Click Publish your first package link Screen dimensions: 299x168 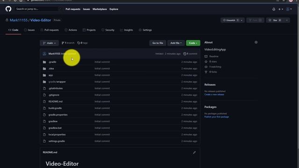[x=217, y=117]
